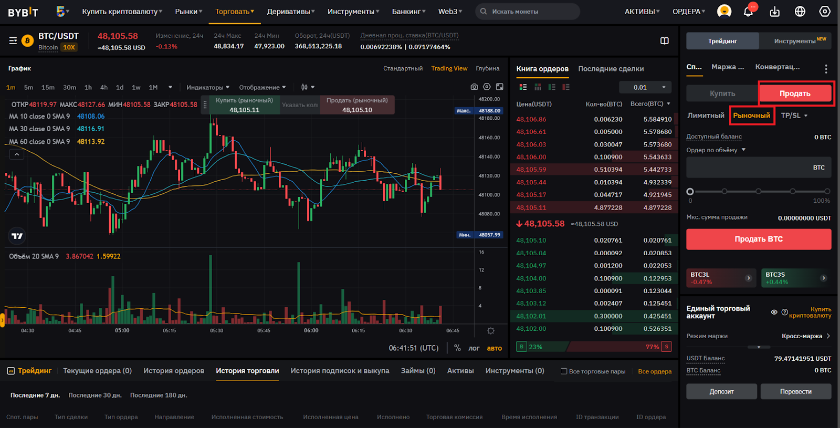840x428 pixels.
Task: Switch to Последние сделки tab
Action: click(611, 69)
